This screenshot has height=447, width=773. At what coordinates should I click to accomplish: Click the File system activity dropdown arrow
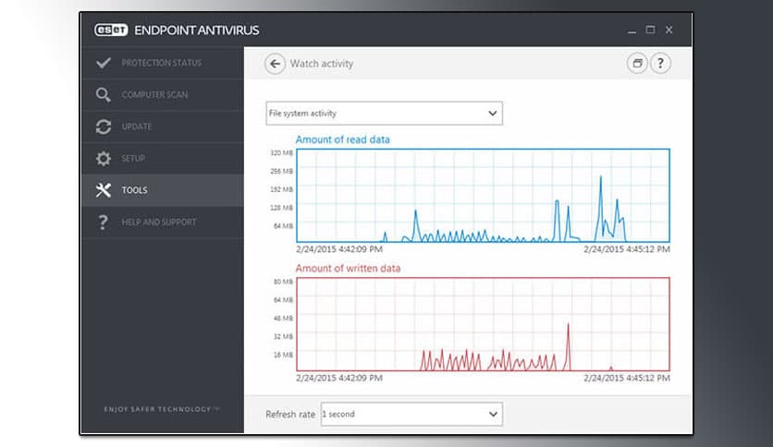(x=492, y=114)
